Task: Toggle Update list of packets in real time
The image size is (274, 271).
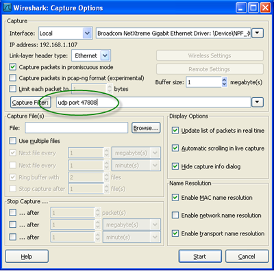Action: pyautogui.click(x=175, y=131)
